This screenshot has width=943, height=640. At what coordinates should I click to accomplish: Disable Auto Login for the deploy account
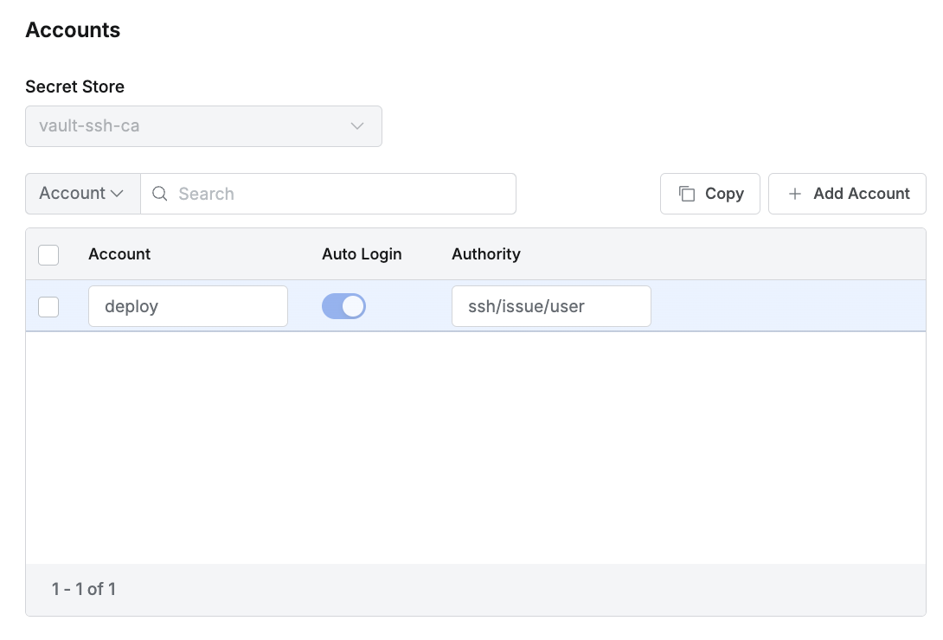pyautogui.click(x=344, y=306)
